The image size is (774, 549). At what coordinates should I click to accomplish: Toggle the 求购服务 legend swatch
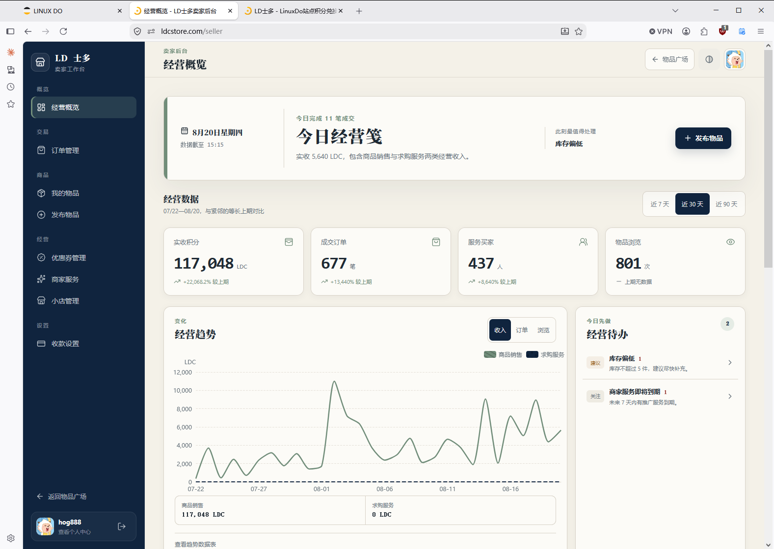tap(532, 354)
